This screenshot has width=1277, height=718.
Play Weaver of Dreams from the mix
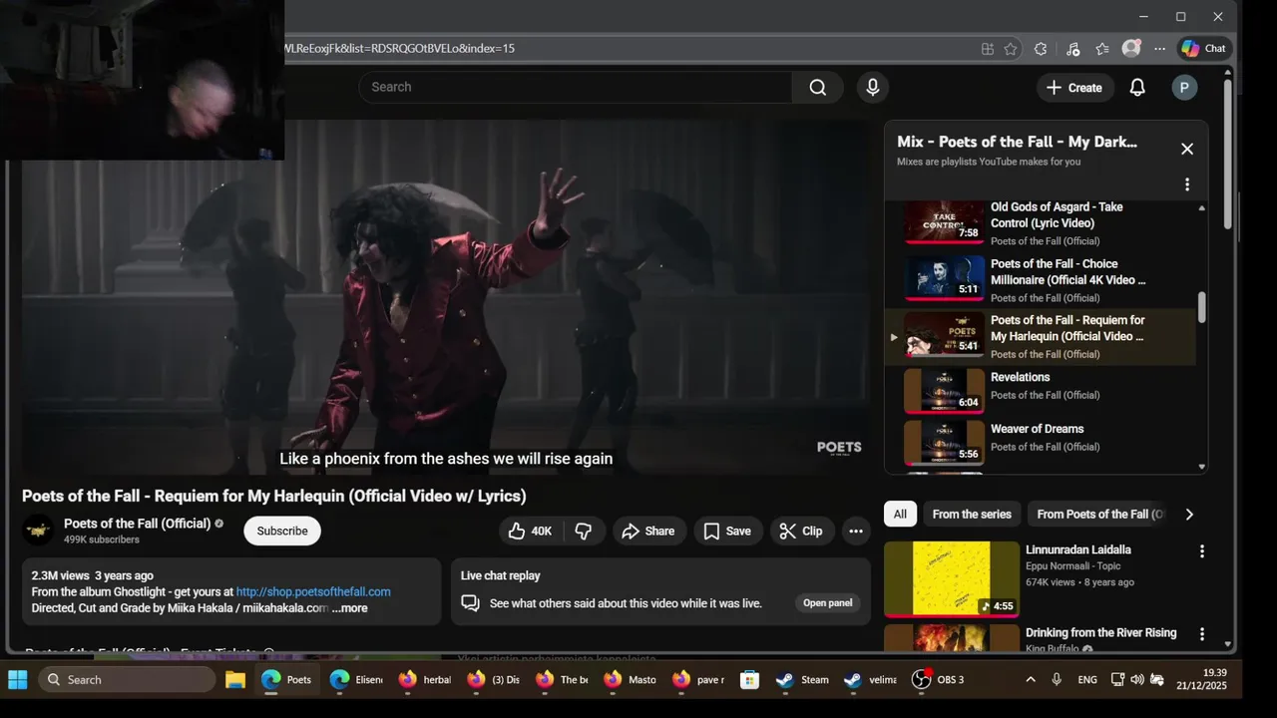(x=1043, y=441)
